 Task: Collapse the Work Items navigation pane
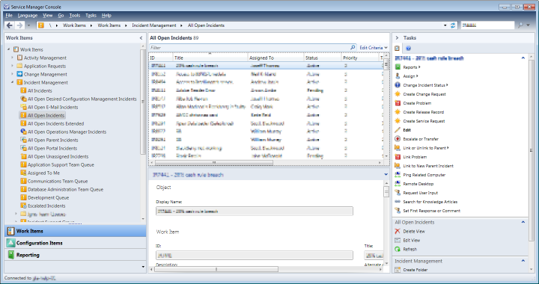coord(141,37)
